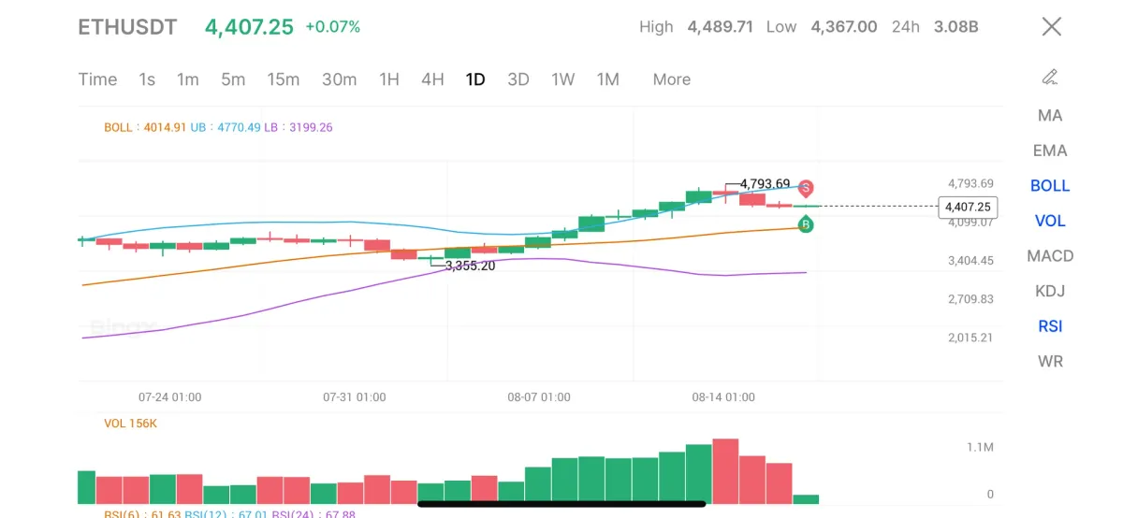
Task: Switch to the 1M monthly timeframe
Action: tap(608, 79)
